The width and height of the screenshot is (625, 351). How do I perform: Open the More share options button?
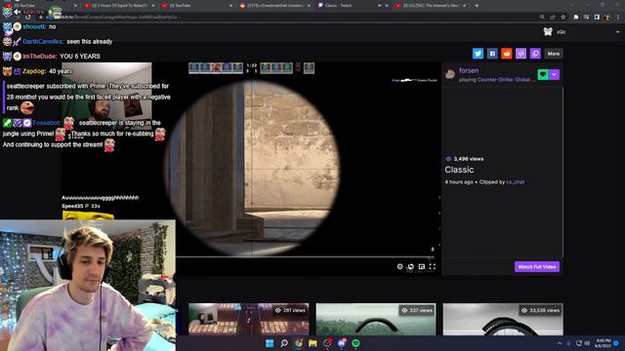tap(554, 54)
